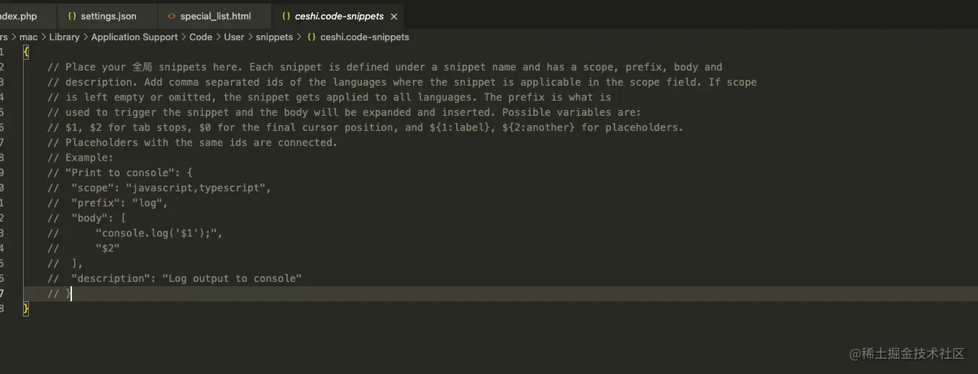Viewport: 978px width, 374px height.
Task: Close the ceshi.code-snippets tab
Action: click(x=394, y=16)
